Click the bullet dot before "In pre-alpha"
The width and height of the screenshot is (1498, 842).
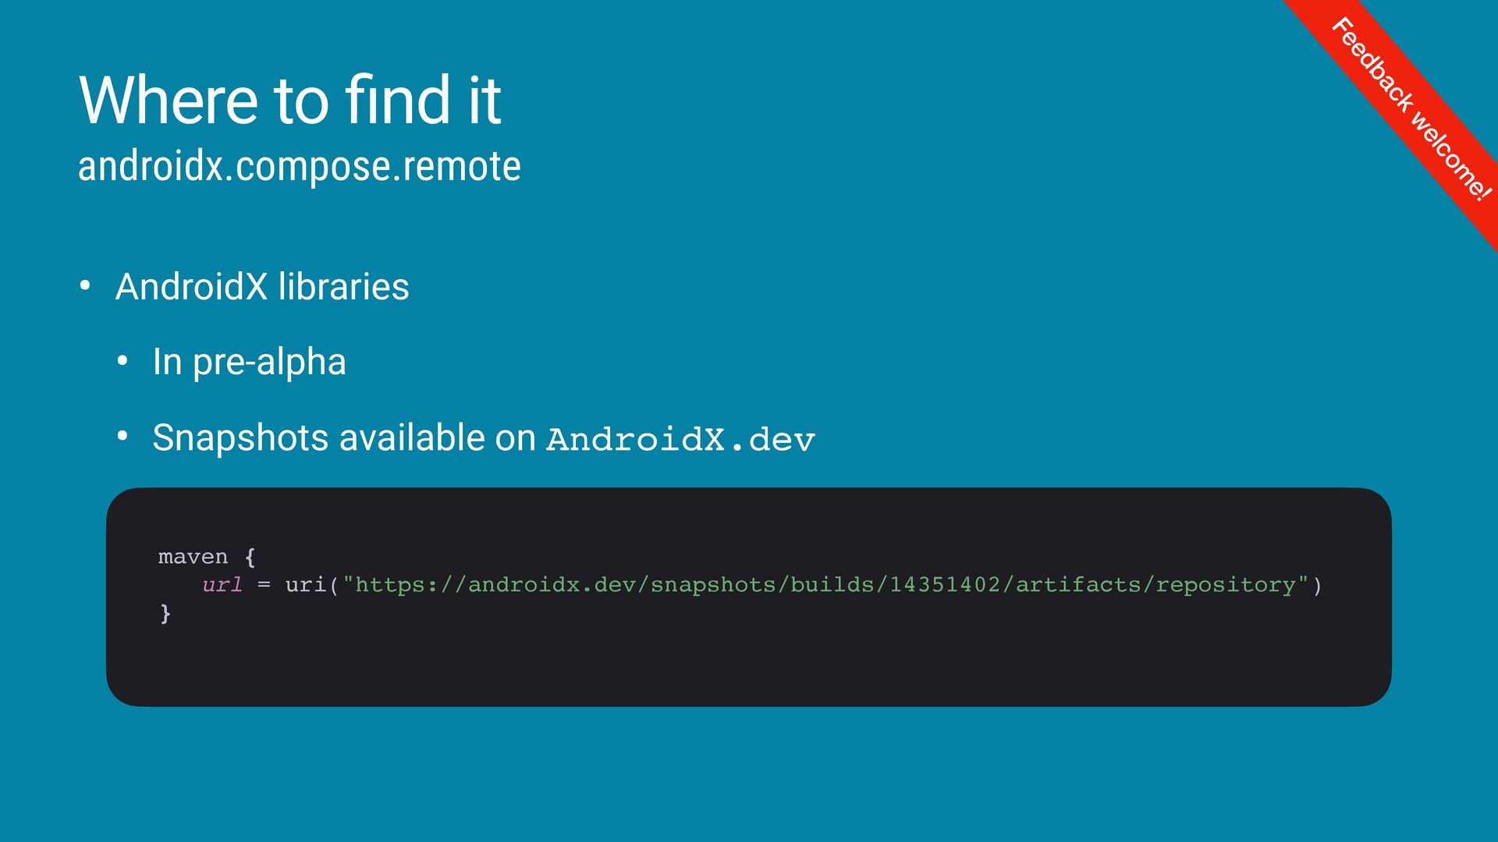pos(122,361)
